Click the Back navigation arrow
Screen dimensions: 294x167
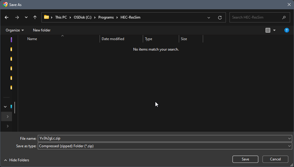click(7, 17)
